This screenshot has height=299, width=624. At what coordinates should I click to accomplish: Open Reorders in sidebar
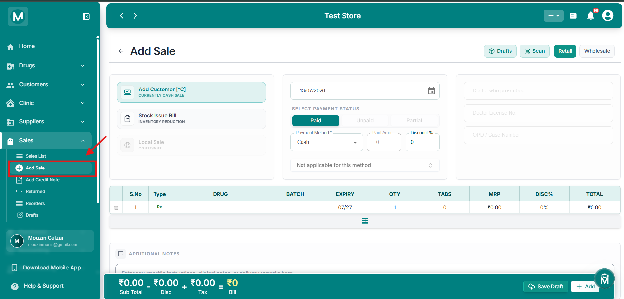pyautogui.click(x=35, y=204)
